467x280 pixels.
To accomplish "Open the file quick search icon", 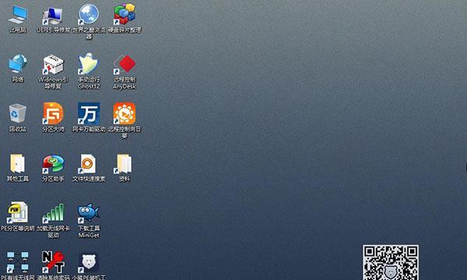I will click(88, 163).
